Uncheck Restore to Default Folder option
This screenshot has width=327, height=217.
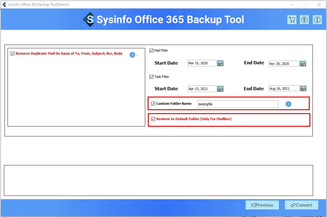[153, 119]
